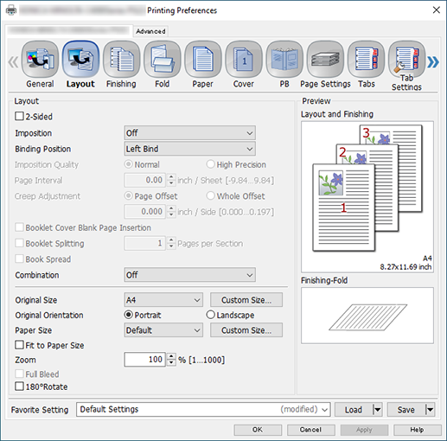Select Landscape orientation radio button
Screen dimensions: 447x441
210,315
